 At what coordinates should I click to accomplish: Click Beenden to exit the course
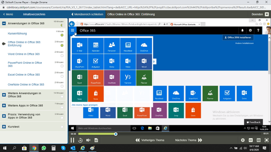260,14
